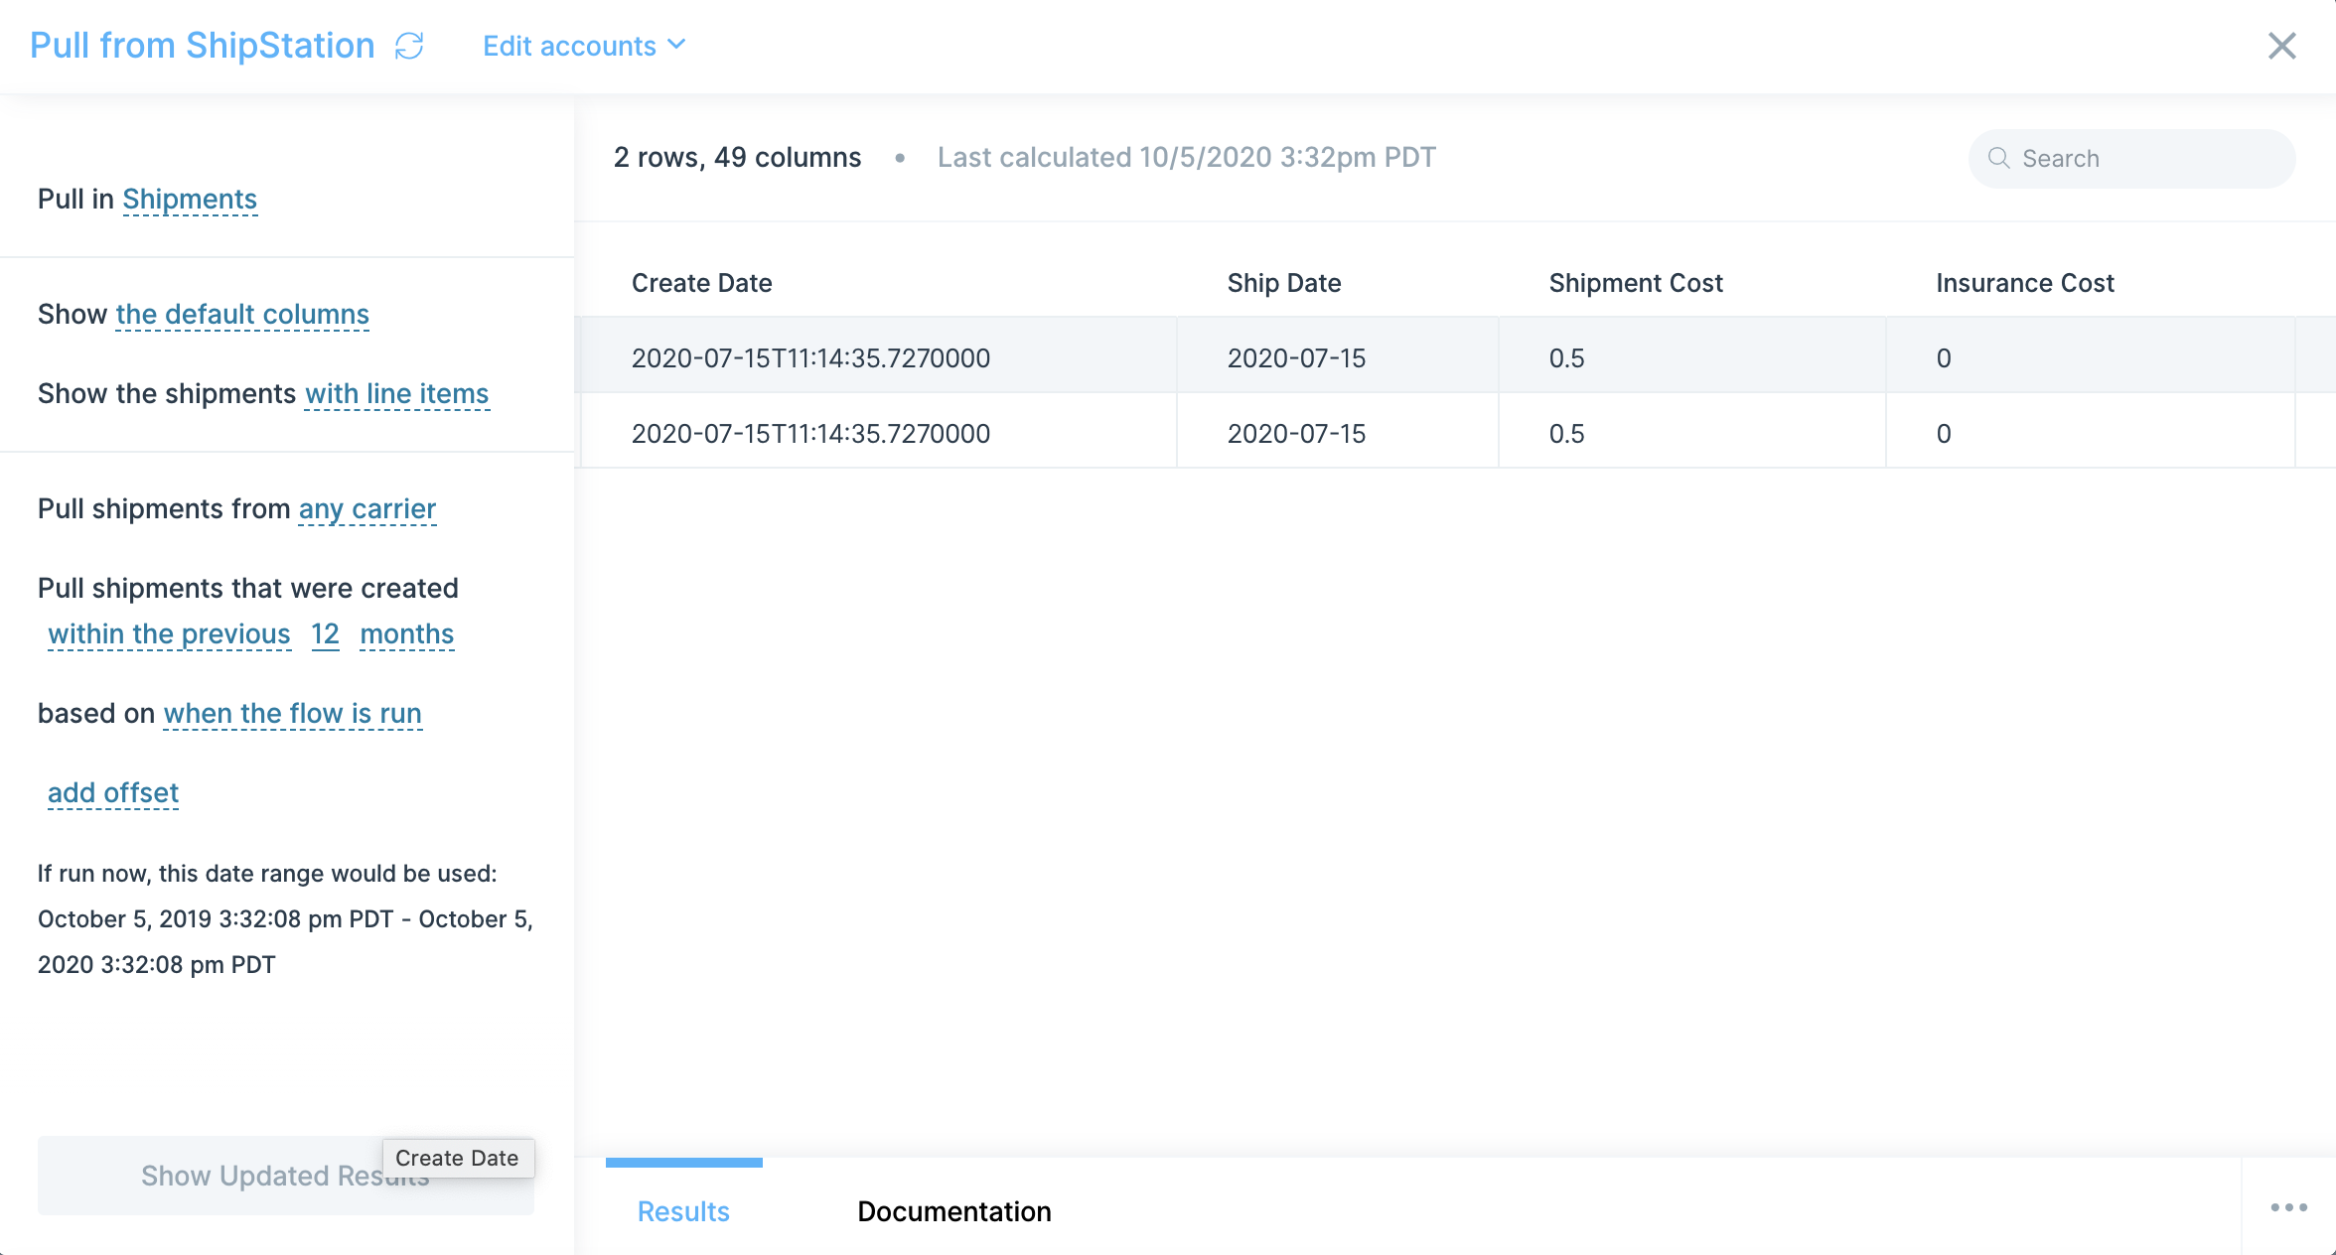Viewport: 2336px width, 1255px height.
Task: Click the 12 number value field
Action: [x=325, y=634]
